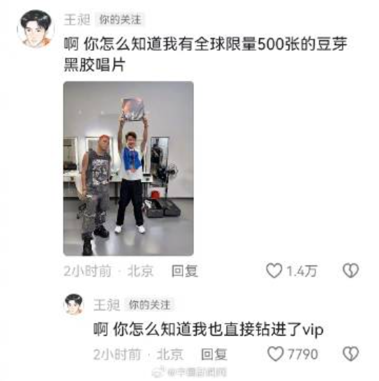Tap the 2小时前 · 北京 label on the reply

click(x=138, y=354)
